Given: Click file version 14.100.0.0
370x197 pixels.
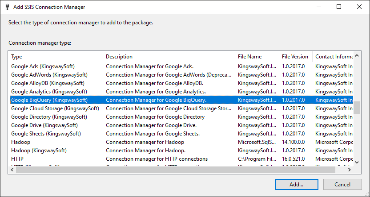Looking at the screenshot, I should click(294, 142).
